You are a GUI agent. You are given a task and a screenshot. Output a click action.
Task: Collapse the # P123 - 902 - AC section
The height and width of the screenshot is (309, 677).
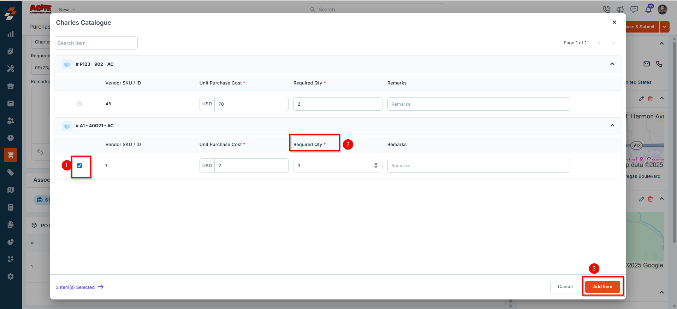click(x=612, y=64)
